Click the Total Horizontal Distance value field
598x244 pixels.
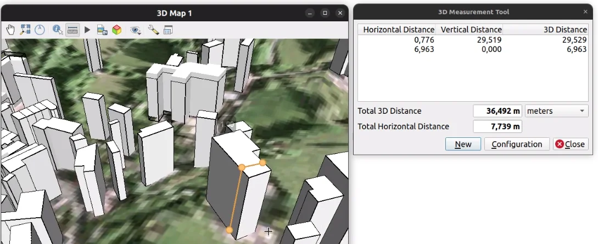[x=497, y=127]
